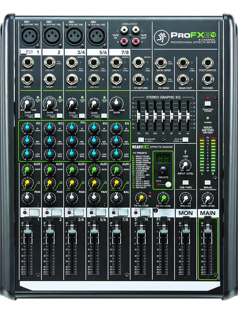Screen dimensions: 238x313
Task: Click the channel 7/8 GAIN knob
Action: click(116, 103)
